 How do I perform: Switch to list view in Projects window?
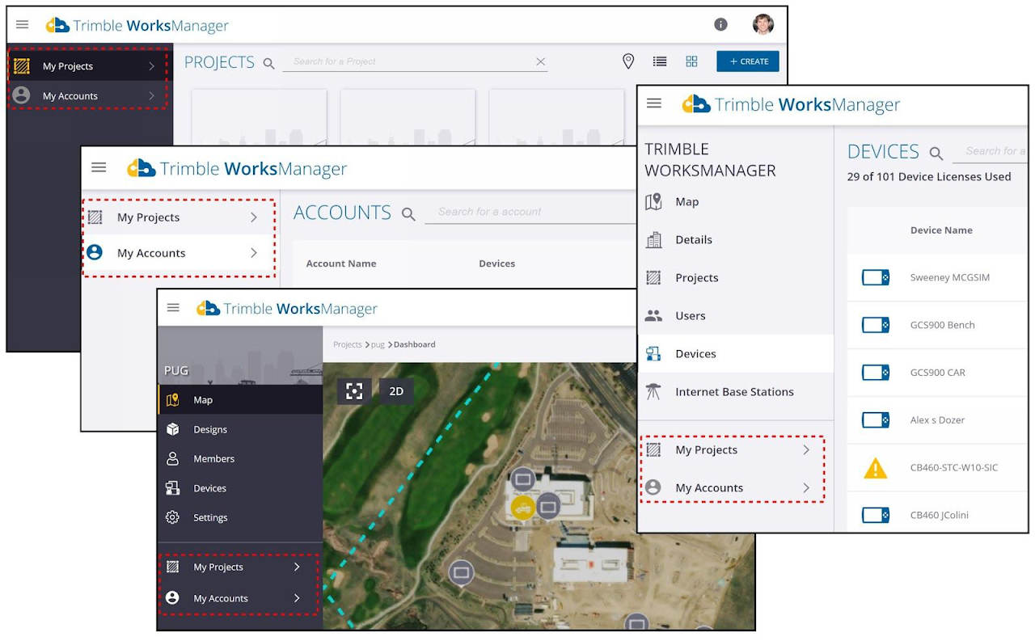(x=660, y=61)
